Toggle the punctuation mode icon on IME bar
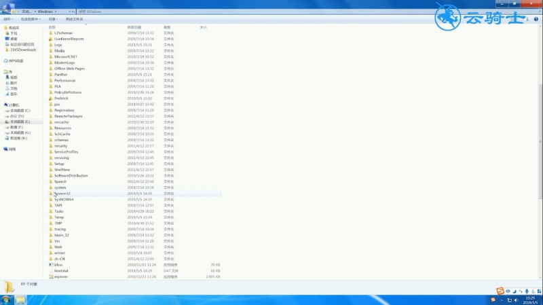543x305 pixels. [521, 291]
